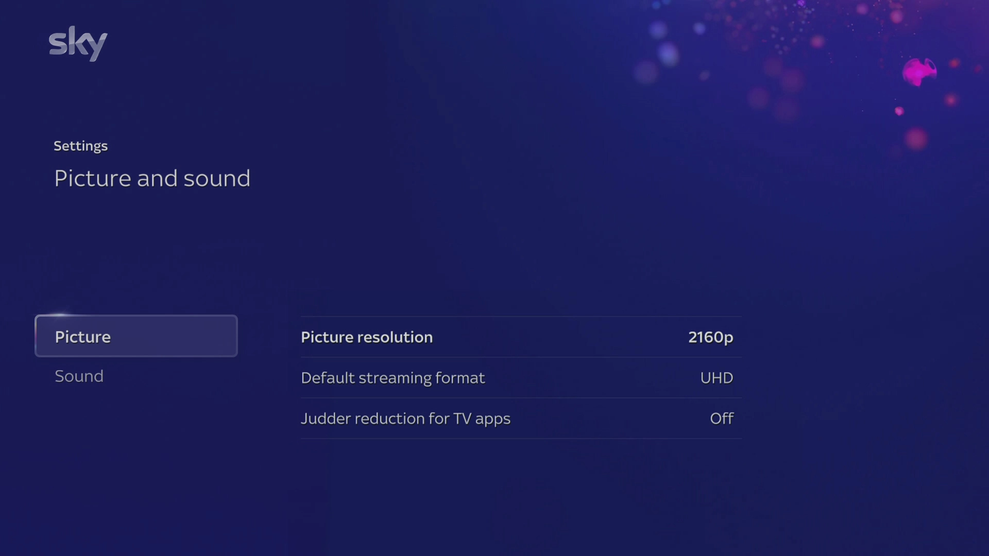989x556 pixels.
Task: Expand the UHD streaming format value
Action: [716, 378]
